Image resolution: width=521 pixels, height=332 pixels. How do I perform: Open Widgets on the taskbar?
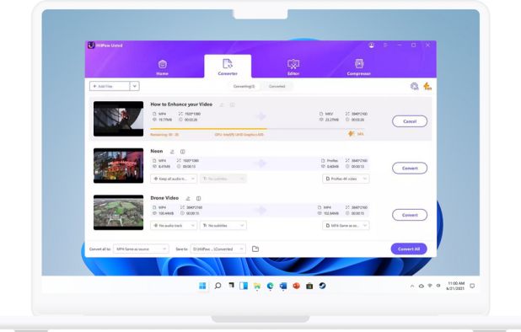tap(244, 286)
